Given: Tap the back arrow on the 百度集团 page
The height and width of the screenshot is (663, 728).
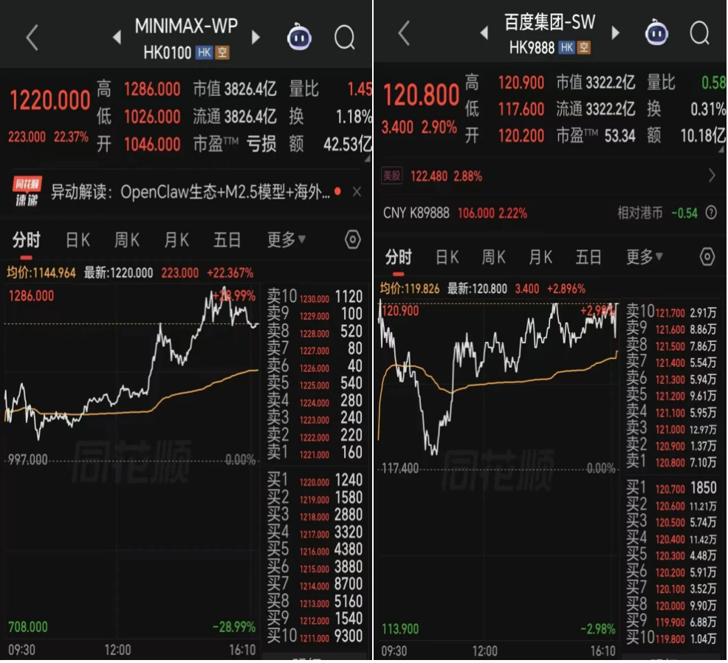Looking at the screenshot, I should [402, 33].
